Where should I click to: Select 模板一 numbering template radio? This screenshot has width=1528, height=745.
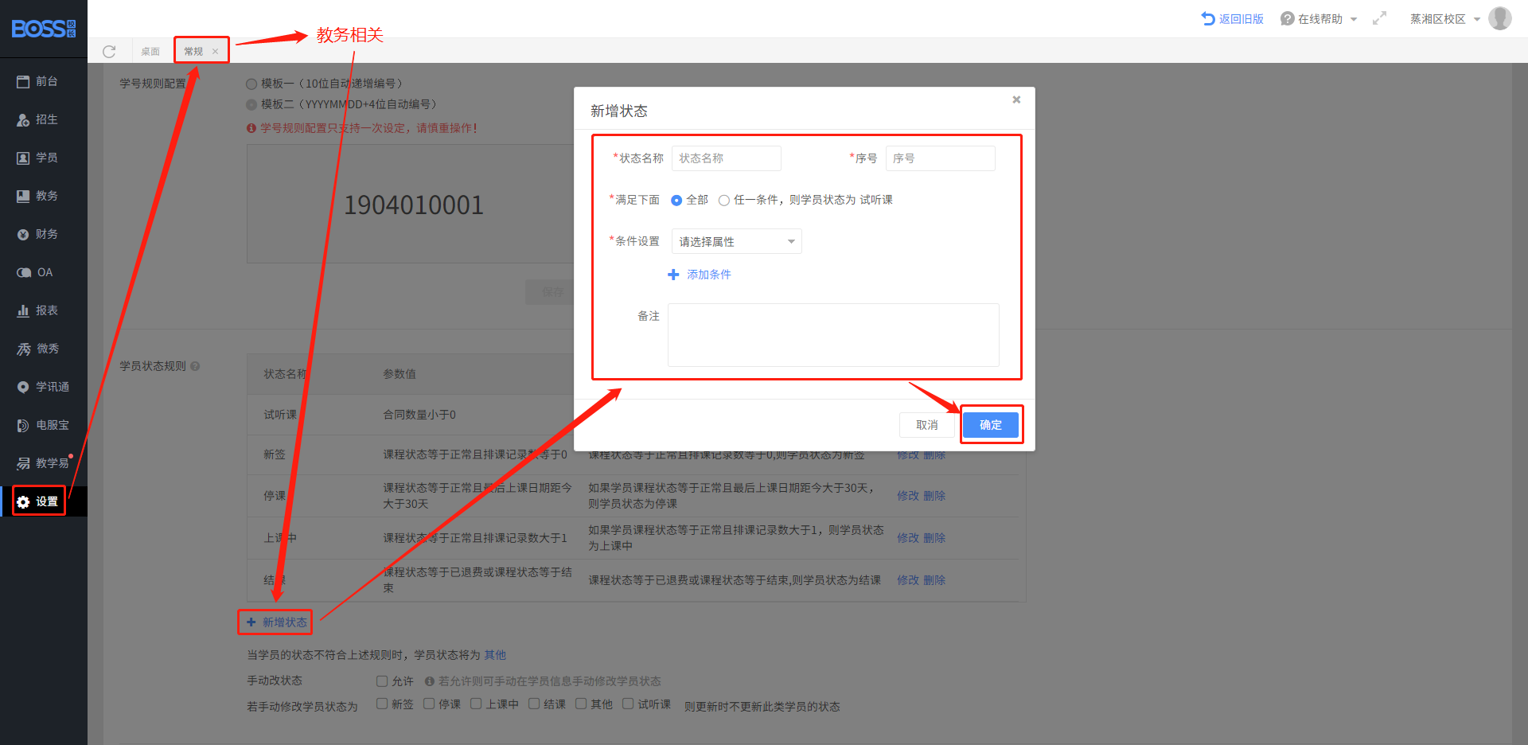251,84
